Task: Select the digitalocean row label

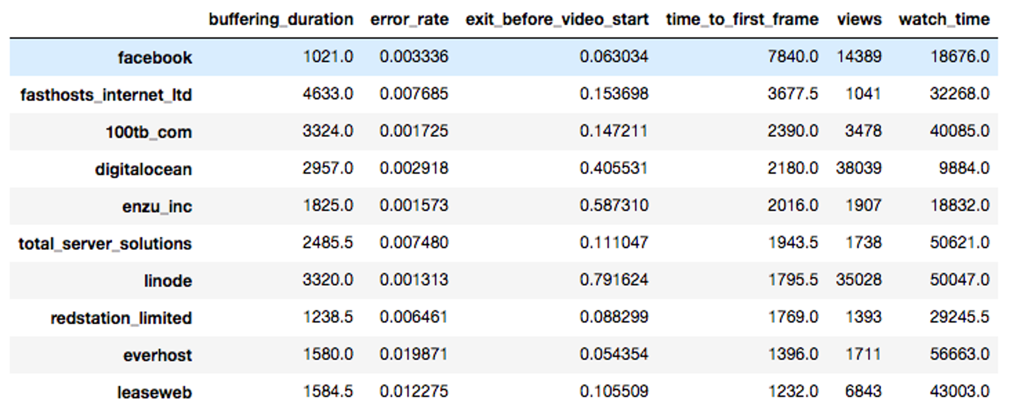Action: (143, 169)
